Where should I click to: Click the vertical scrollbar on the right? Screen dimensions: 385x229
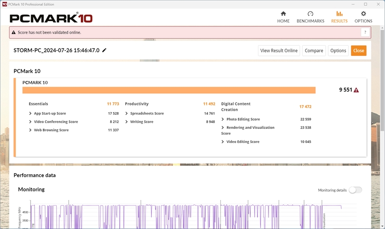[x=382, y=81]
